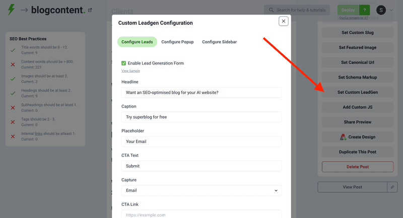Image resolution: width=403 pixels, height=218 pixels.
Task: Toggle Enable Lead Generation Form checkbox
Action: (124, 63)
